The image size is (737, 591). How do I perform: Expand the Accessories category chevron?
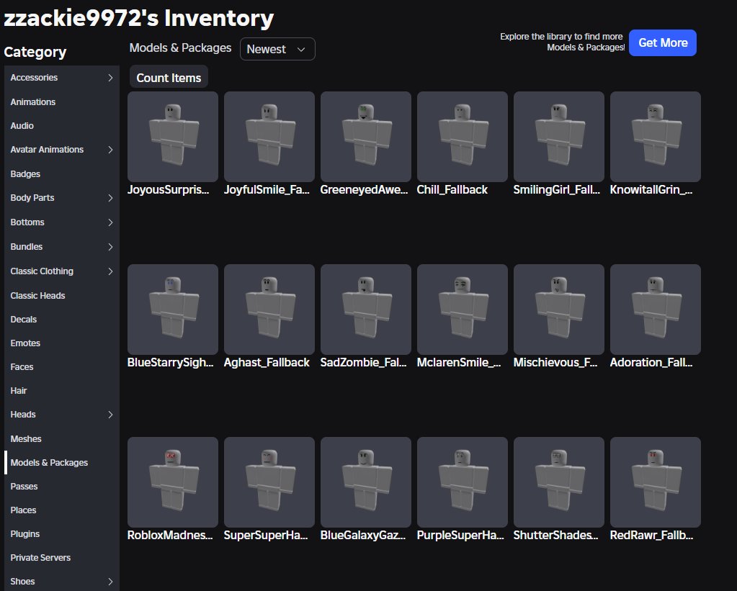(x=110, y=78)
